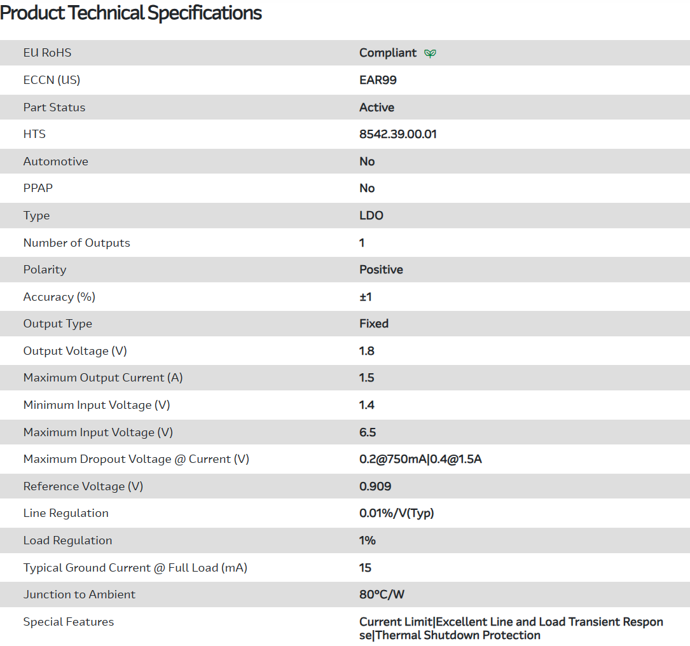This screenshot has height=646, width=690.
Task: Select the Polarity Positive value
Action: tap(381, 270)
